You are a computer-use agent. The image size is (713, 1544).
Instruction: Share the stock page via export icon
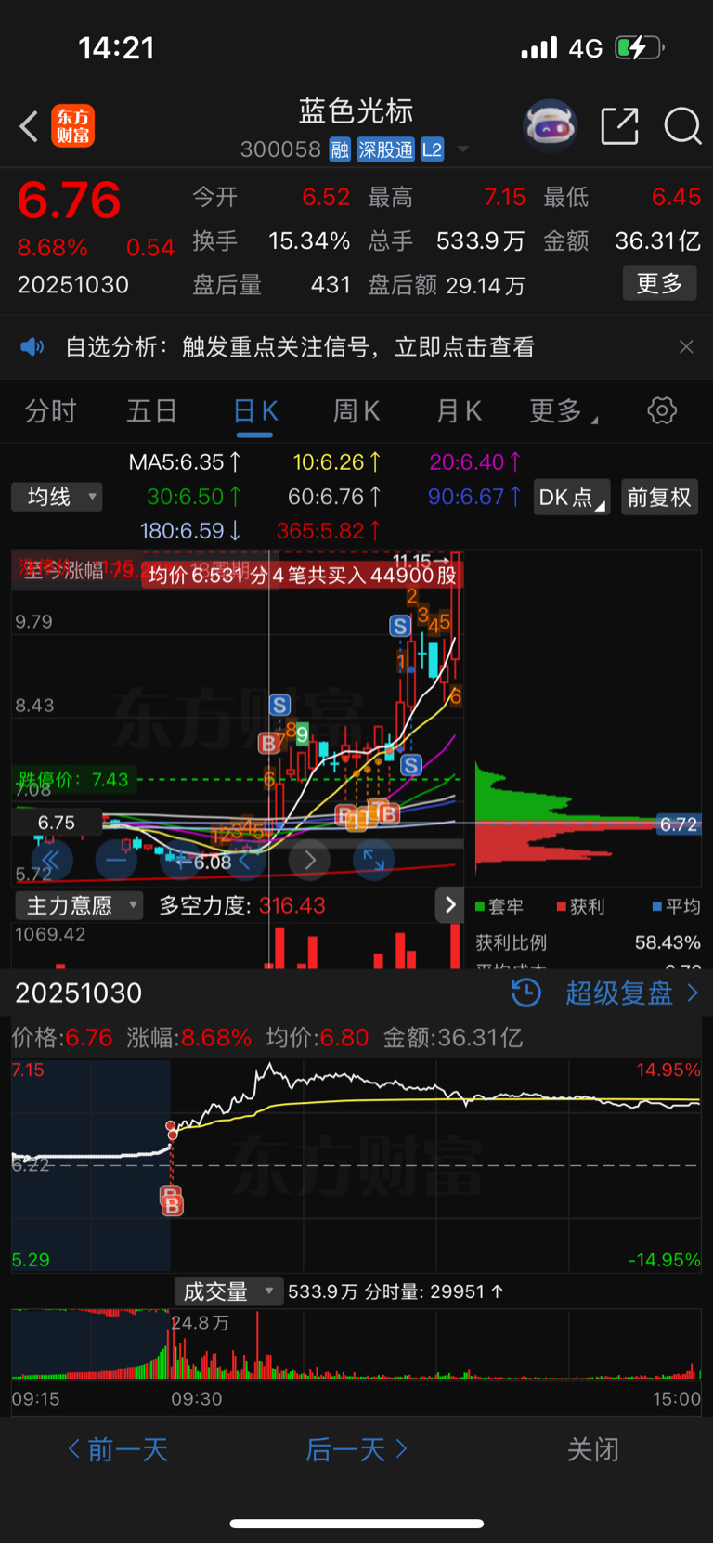619,126
